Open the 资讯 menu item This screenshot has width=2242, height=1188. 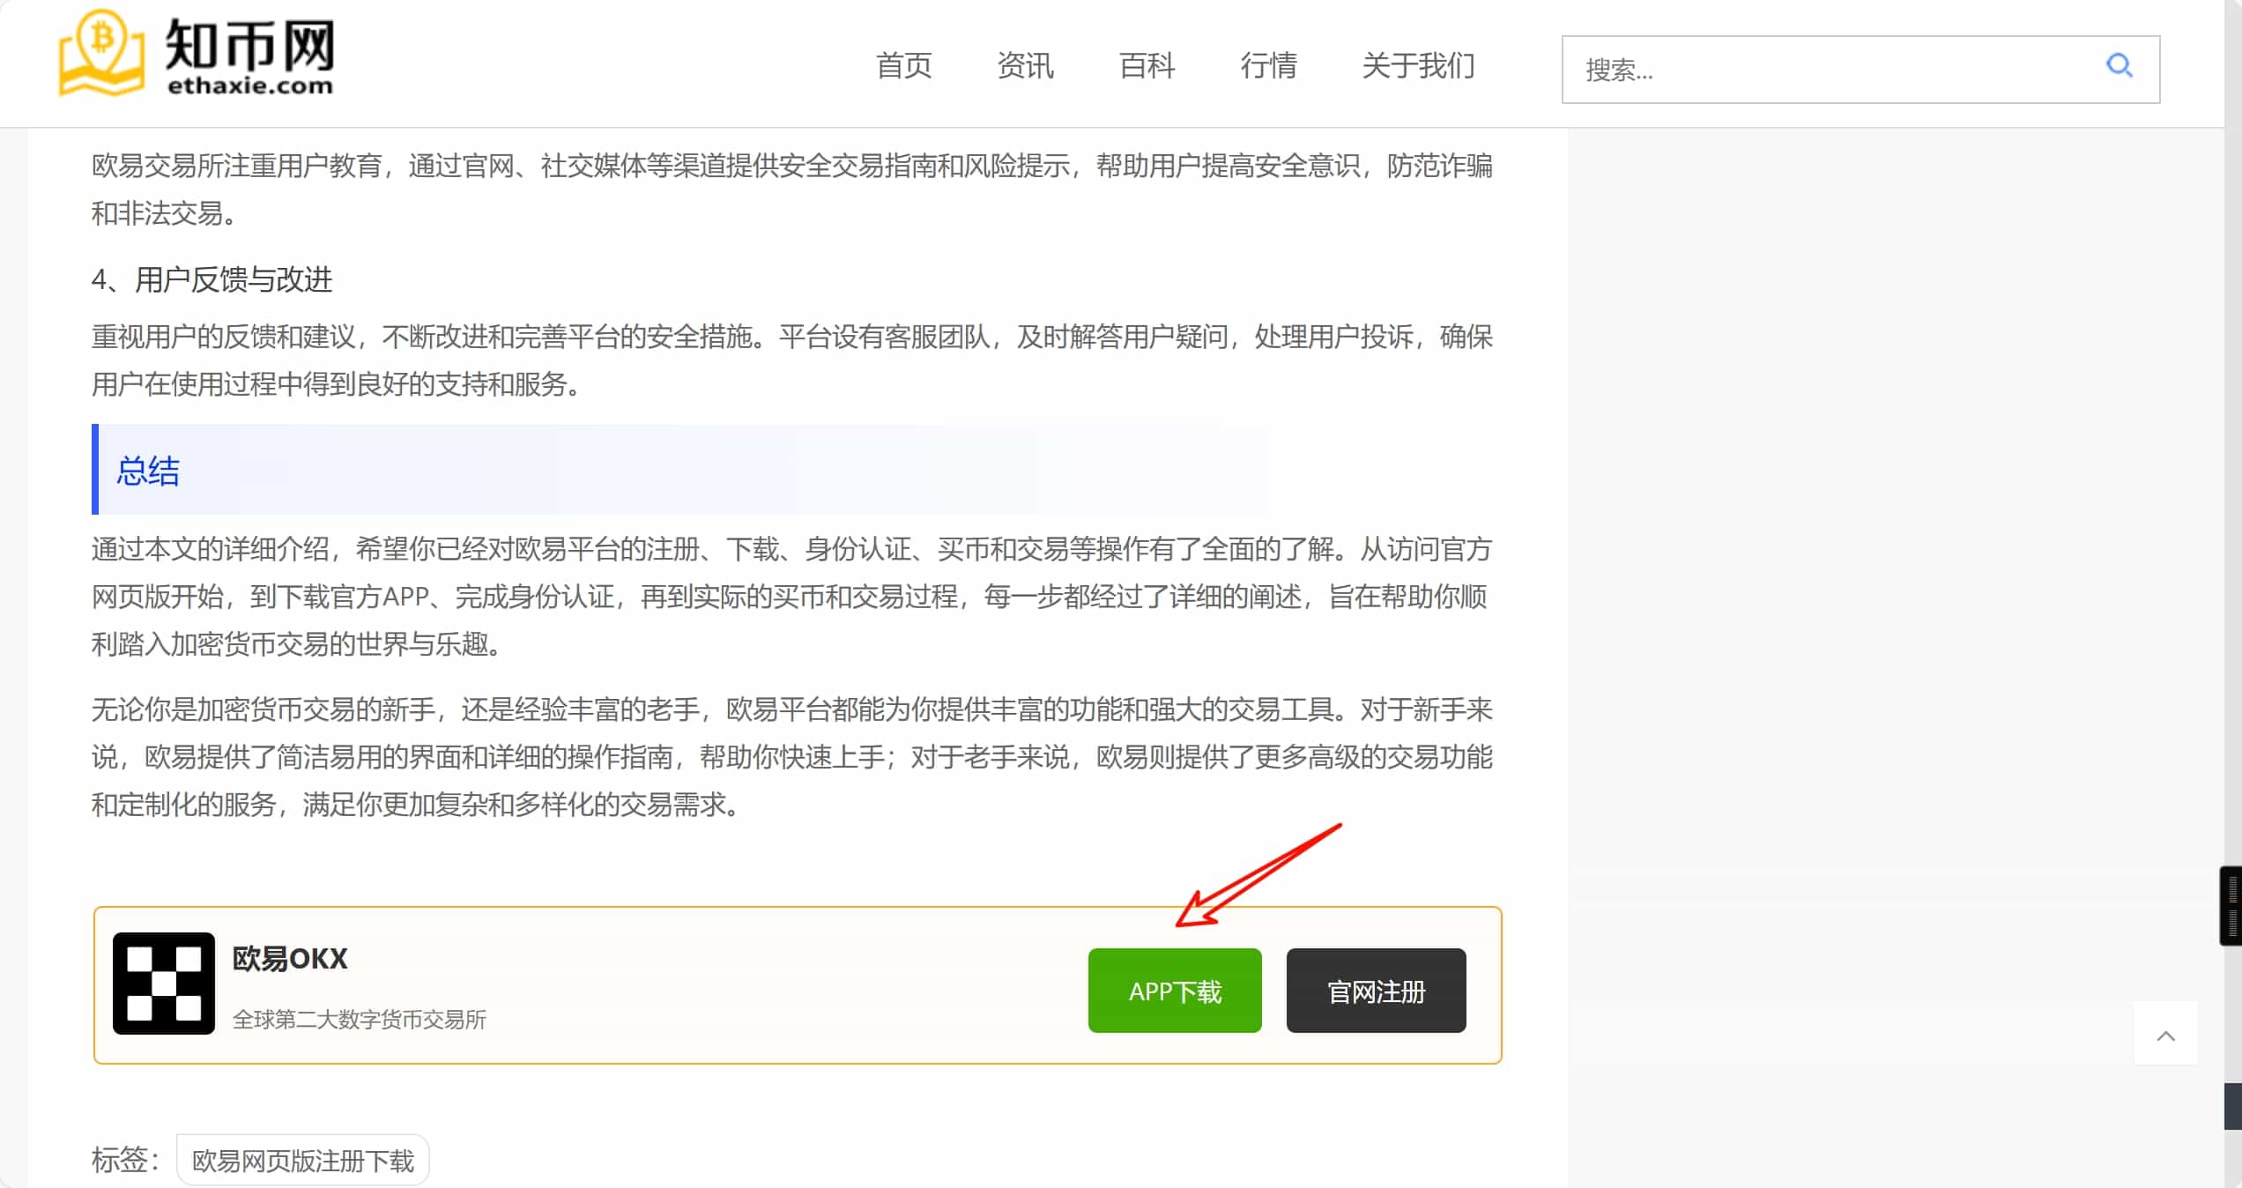[x=1025, y=65]
